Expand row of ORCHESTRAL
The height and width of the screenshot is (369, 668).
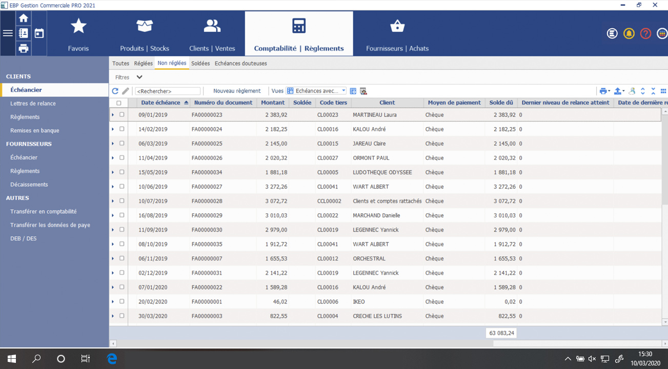point(113,258)
